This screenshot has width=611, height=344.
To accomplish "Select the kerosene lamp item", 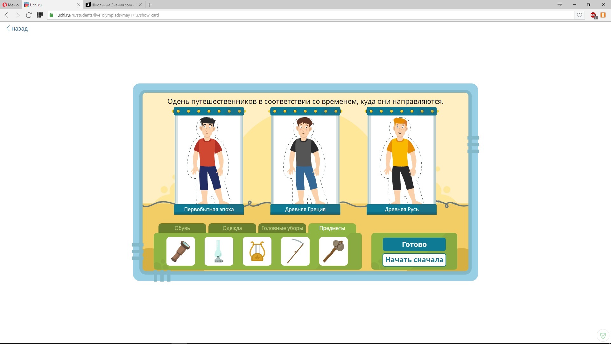I will [219, 251].
